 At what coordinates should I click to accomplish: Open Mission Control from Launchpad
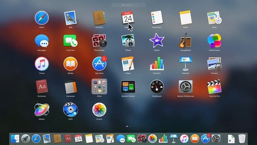pos(128,87)
